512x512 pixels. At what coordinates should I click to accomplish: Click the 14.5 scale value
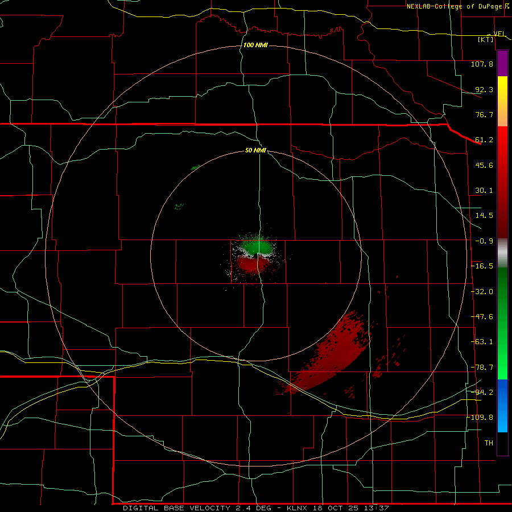(x=484, y=216)
